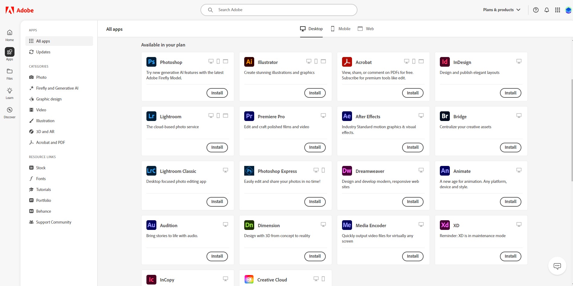573x286 pixels.
Task: Choose the Graphic design category
Action: [x=59, y=99]
